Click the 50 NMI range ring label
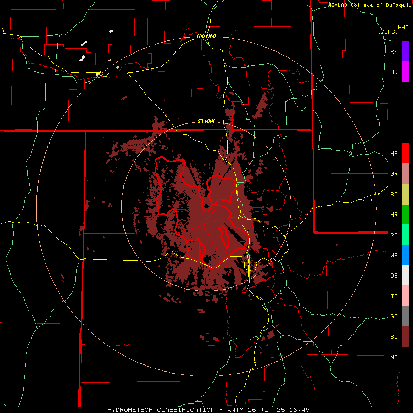The width and height of the screenshot is (413, 413). [x=206, y=121]
